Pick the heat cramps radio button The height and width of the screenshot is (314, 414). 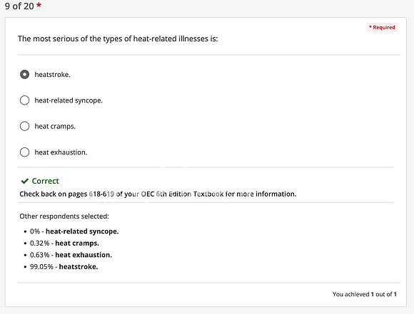[x=24, y=126]
